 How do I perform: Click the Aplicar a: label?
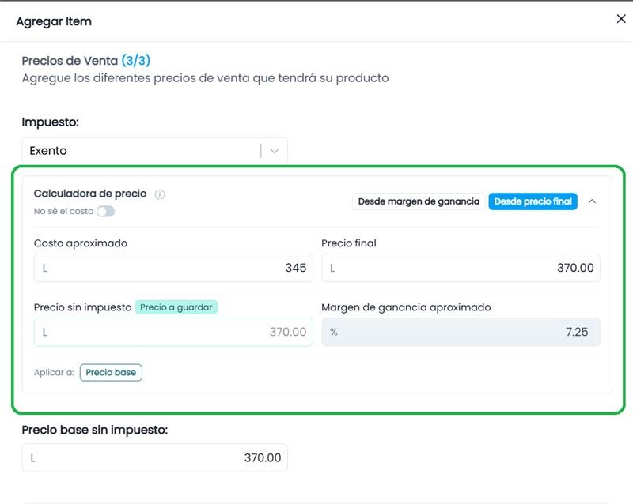pyautogui.click(x=54, y=373)
